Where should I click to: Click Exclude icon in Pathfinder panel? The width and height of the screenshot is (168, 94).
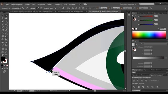[x=146, y=81]
